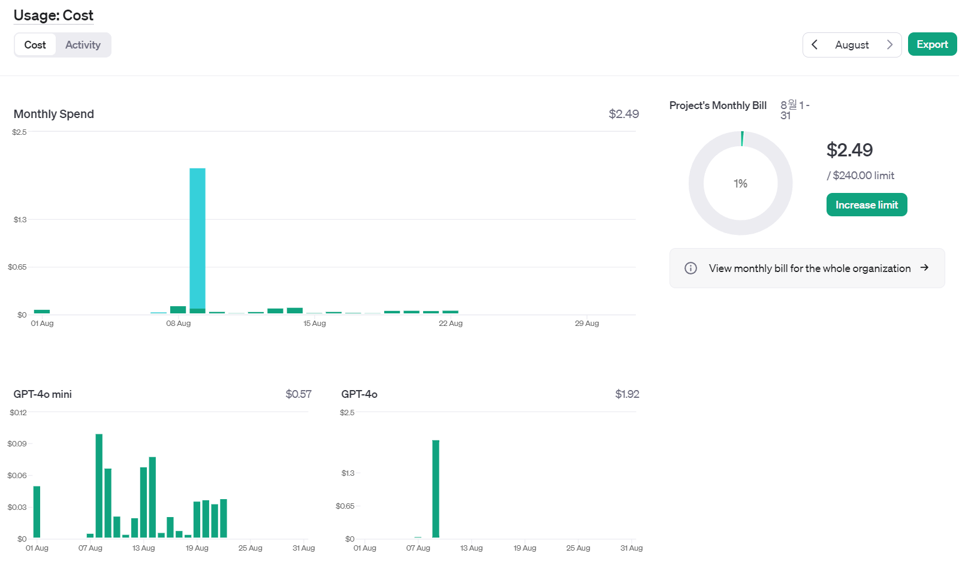Click the Project's Monthly Bill heading
Screen dimensions: 959x580
point(718,105)
